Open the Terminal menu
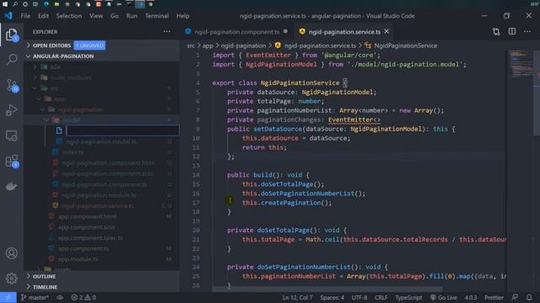The image size is (540, 303). [157, 16]
